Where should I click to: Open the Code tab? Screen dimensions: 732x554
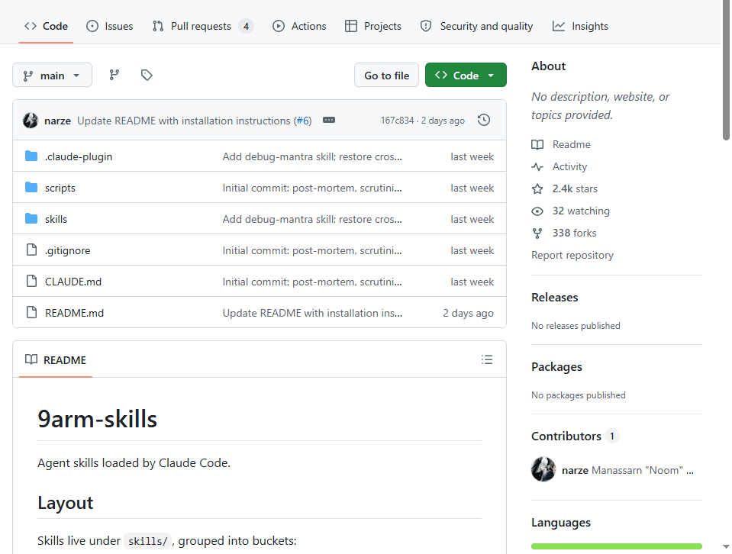(47, 26)
